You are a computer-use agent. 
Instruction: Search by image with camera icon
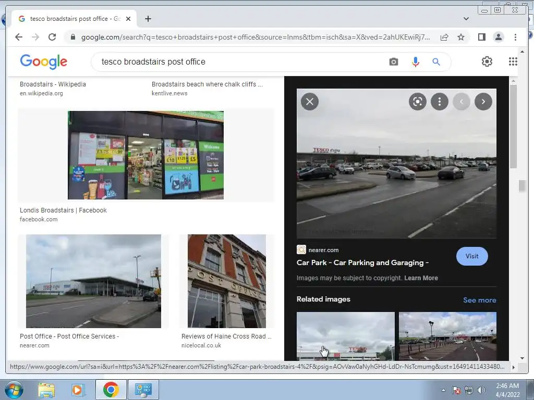click(x=393, y=62)
